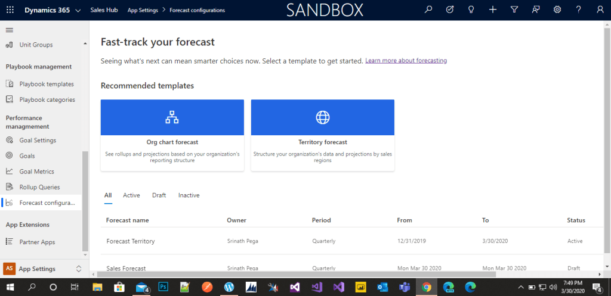611x296 pixels.
Task: Open the settings gear icon
Action: click(x=557, y=10)
